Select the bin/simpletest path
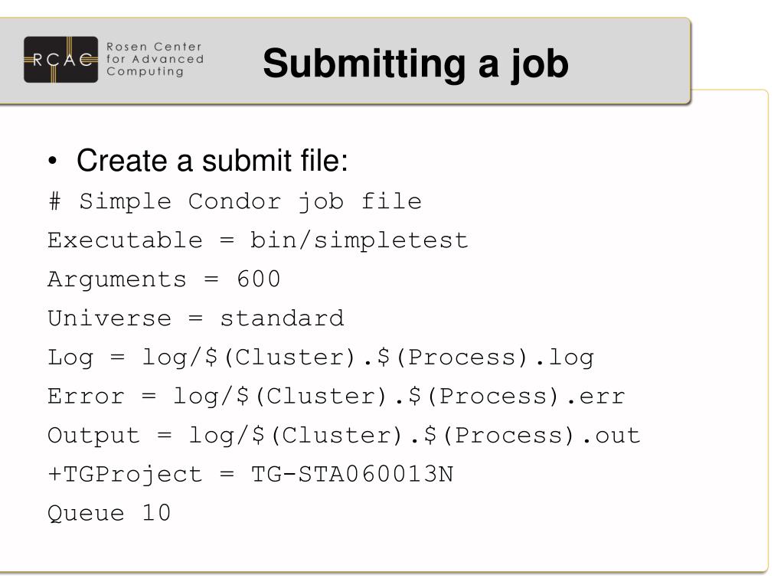Viewport: 784px width, 588px height. pos(359,240)
